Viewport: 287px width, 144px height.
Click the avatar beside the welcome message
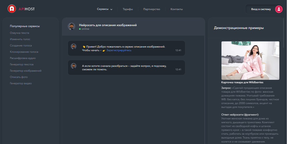point(74,46)
